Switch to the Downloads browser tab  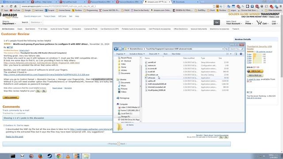(186, 2)
